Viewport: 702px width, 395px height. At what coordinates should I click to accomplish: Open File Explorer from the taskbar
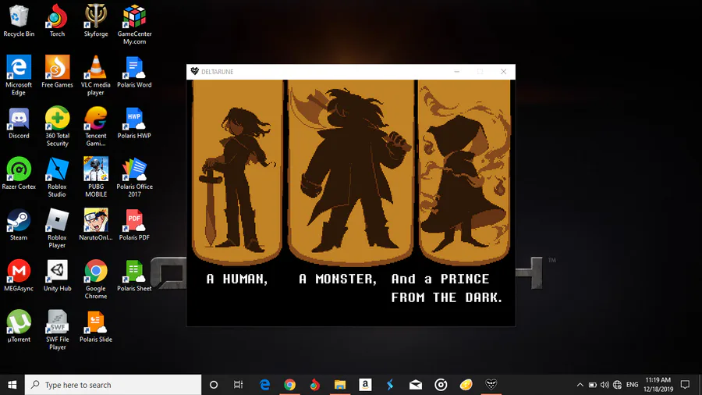pyautogui.click(x=340, y=385)
